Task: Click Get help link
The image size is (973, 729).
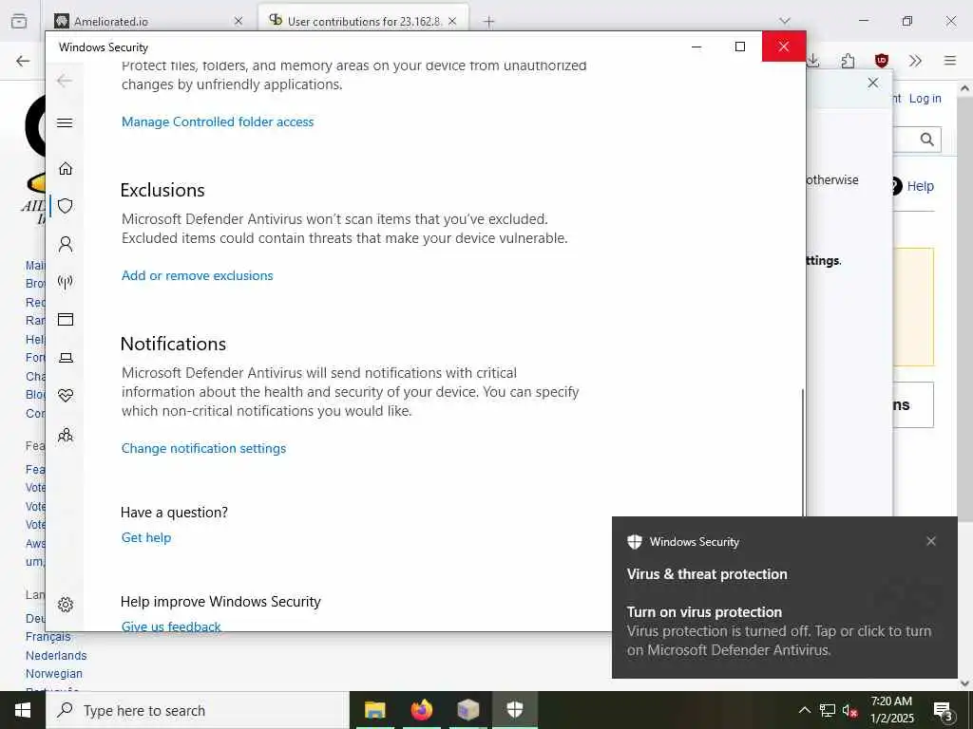Action: [145, 537]
